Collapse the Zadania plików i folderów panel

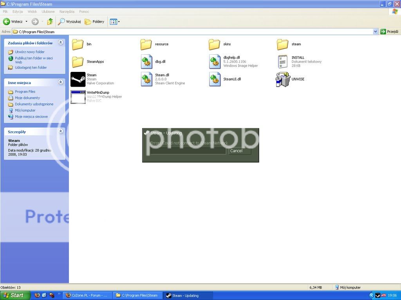[x=60, y=43]
